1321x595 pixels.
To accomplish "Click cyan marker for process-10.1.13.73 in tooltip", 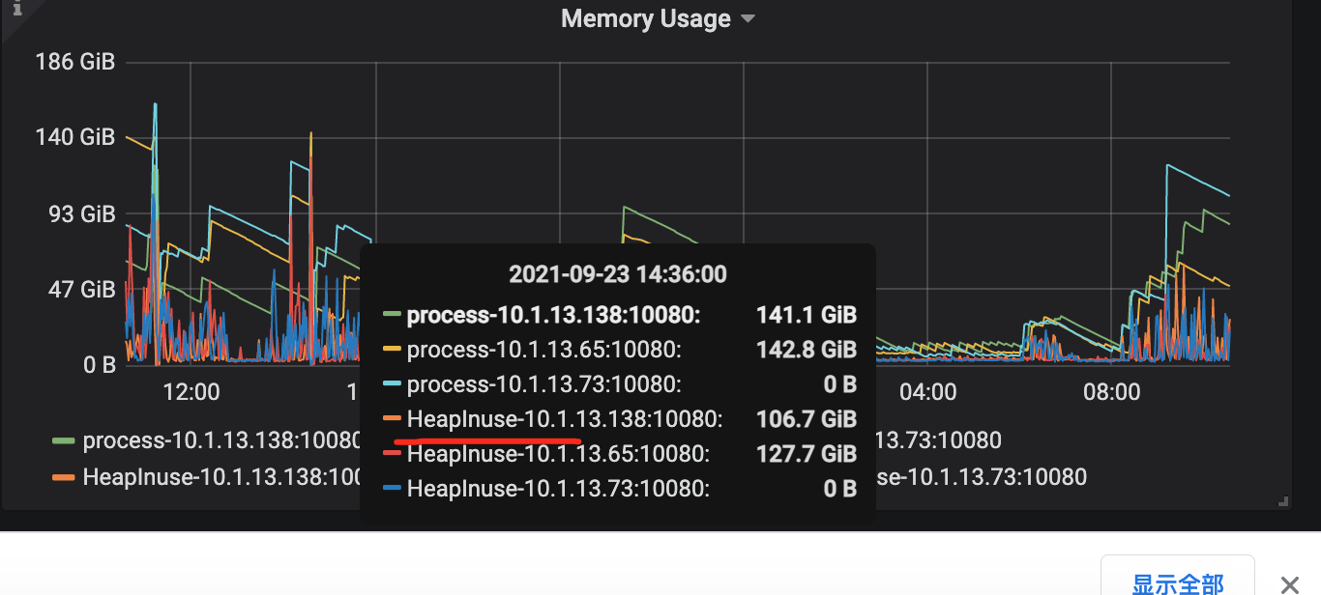I will (x=392, y=384).
